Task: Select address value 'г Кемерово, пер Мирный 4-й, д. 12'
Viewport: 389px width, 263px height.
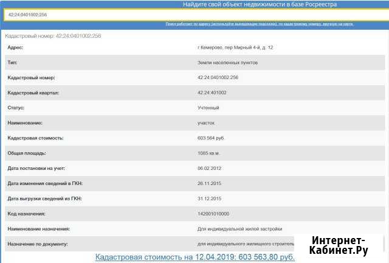Action: (x=235, y=47)
